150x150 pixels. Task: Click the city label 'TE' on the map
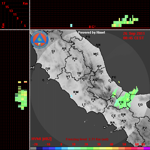tap(101, 72)
